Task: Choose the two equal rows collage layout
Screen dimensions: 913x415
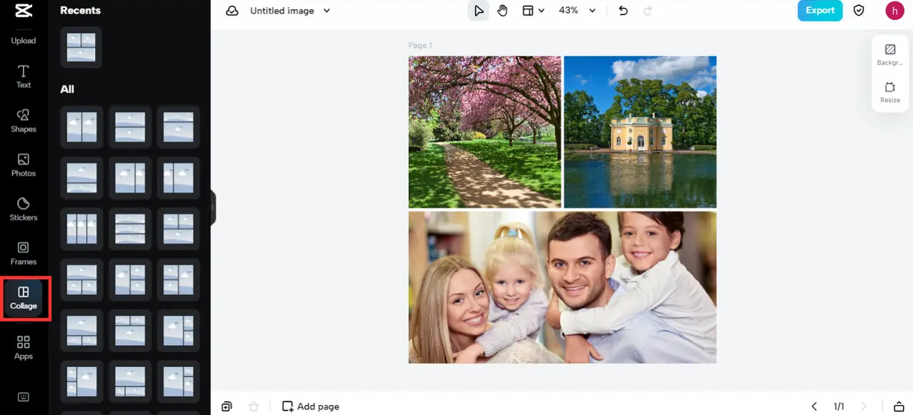Action: [130, 127]
